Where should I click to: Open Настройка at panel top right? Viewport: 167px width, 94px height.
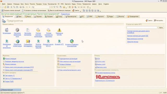(158, 20)
